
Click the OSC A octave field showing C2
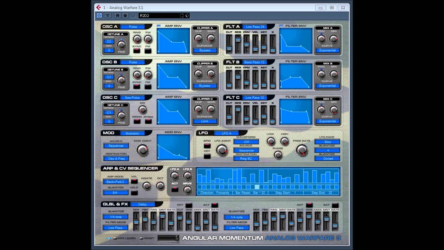click(x=109, y=42)
